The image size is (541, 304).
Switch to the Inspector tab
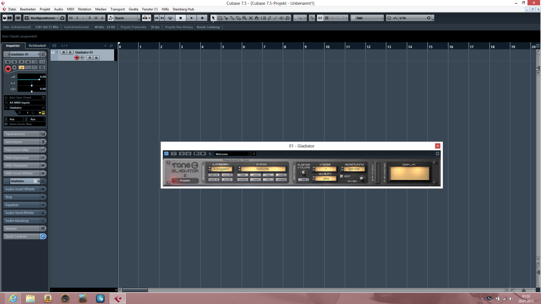(13, 46)
